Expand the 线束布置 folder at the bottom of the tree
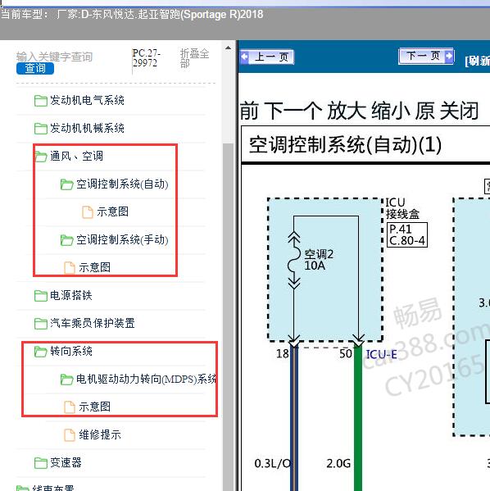The height and width of the screenshot is (491, 490). (x=23, y=489)
